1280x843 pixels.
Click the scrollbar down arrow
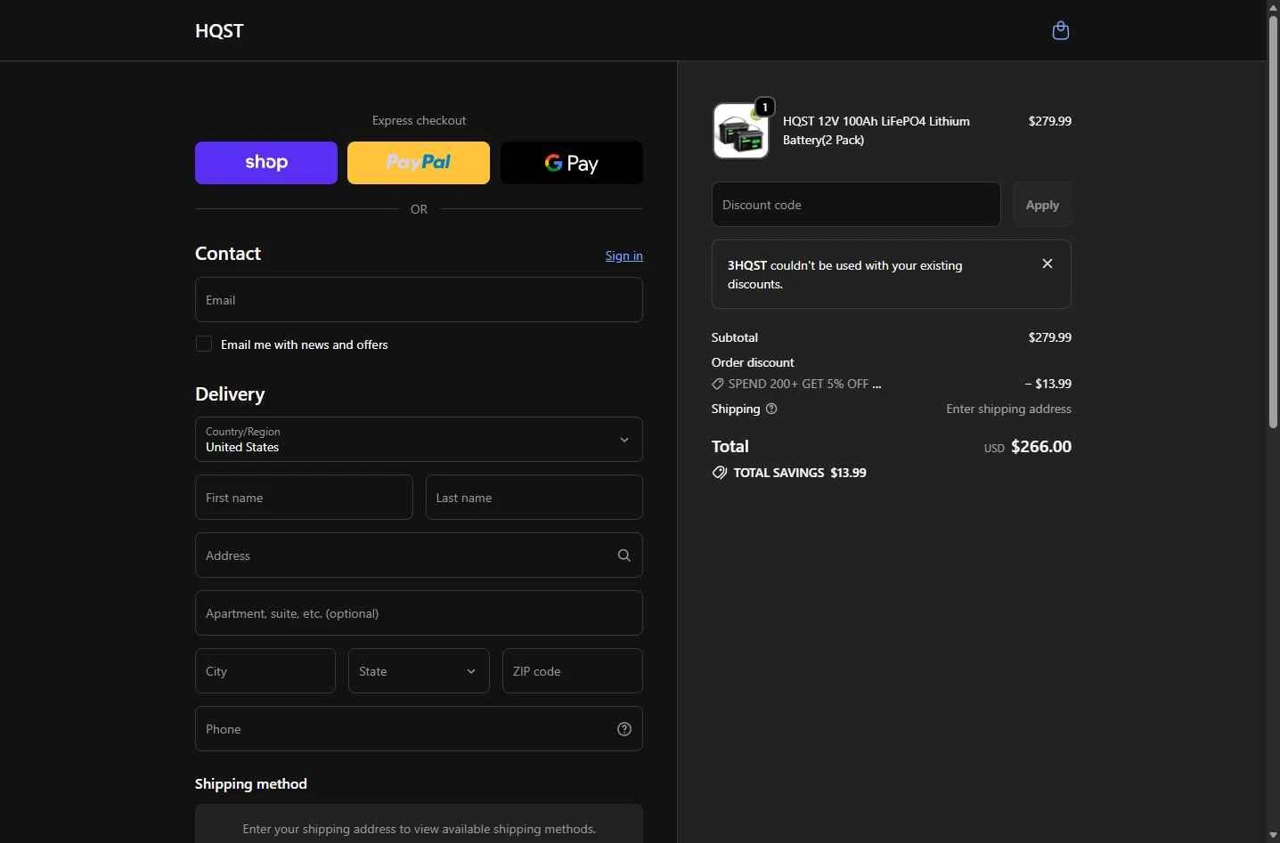(x=1273, y=835)
